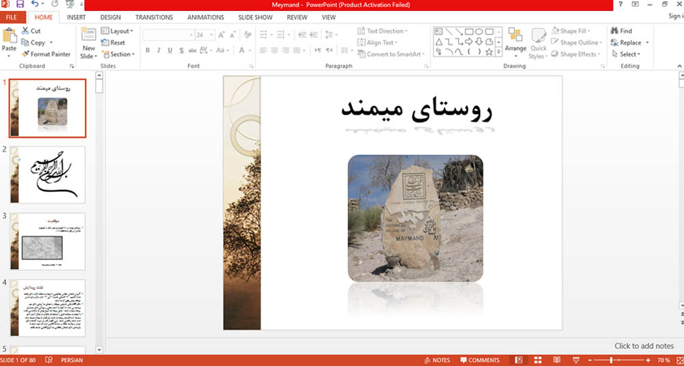Pick the oval shape in shapes gallery
684x366 pixels.
coord(479,31)
